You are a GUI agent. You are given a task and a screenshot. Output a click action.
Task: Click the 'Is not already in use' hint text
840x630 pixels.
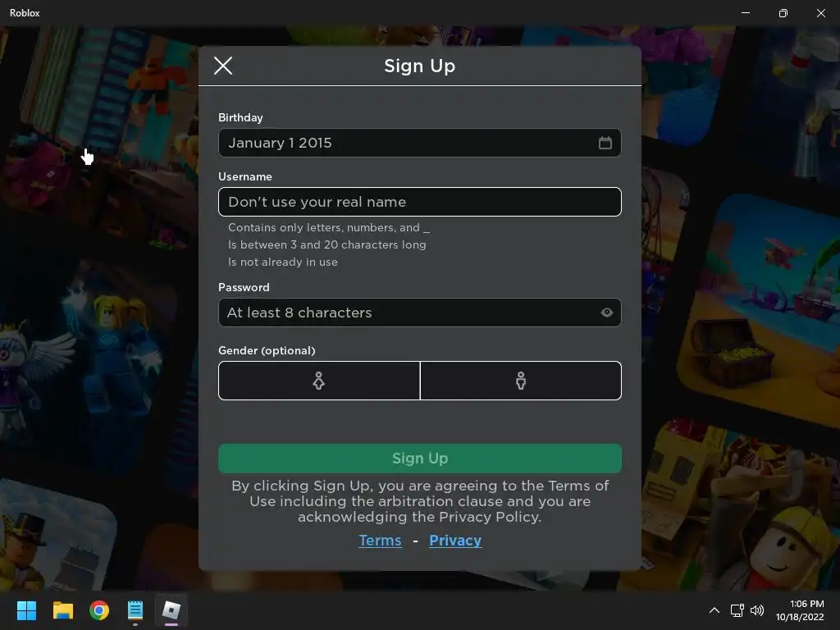[283, 262]
